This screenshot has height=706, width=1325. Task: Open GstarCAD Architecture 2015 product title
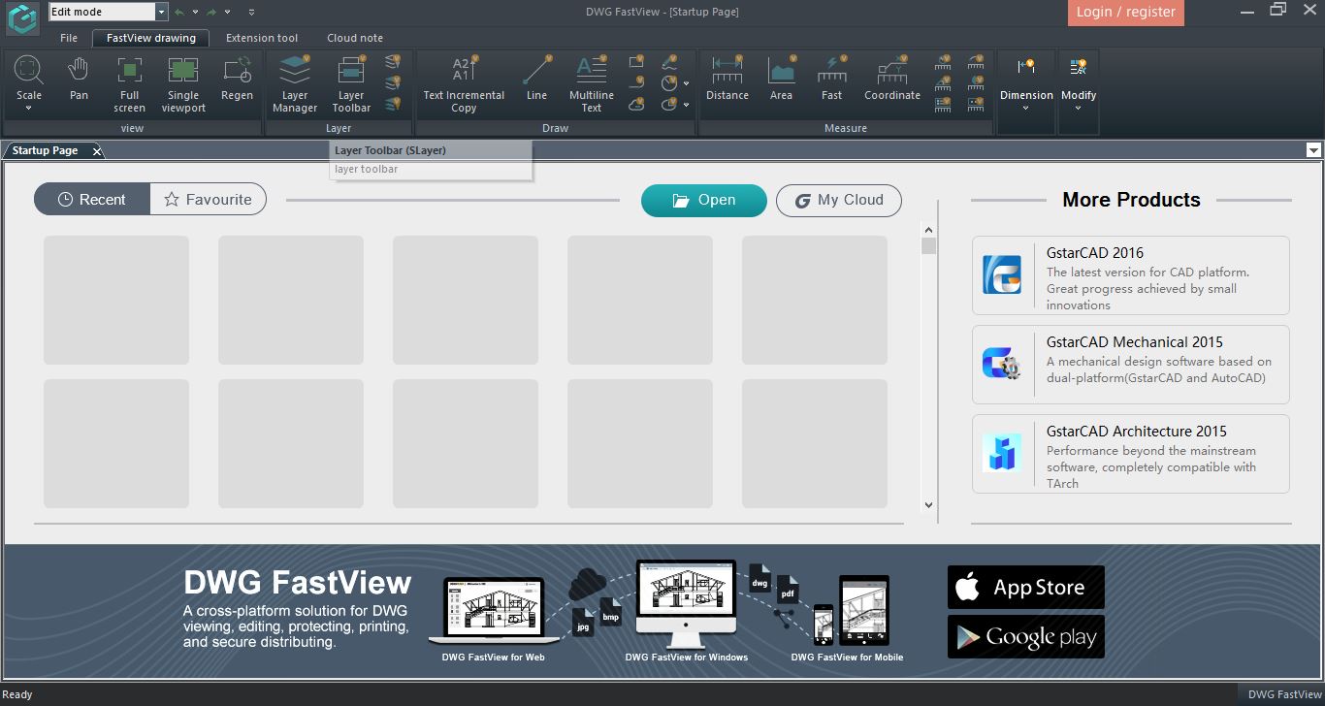1137,431
